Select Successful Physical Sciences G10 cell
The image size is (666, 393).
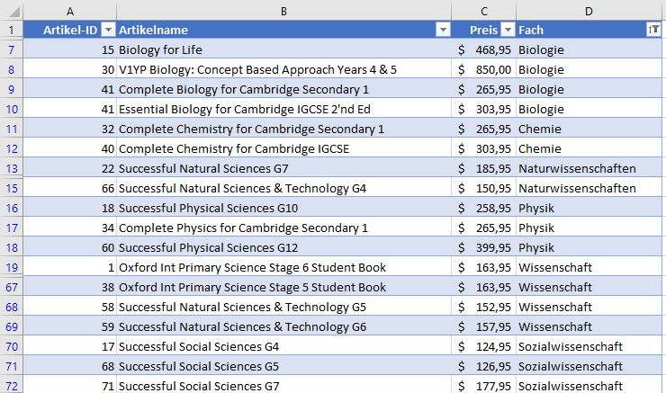(283, 208)
